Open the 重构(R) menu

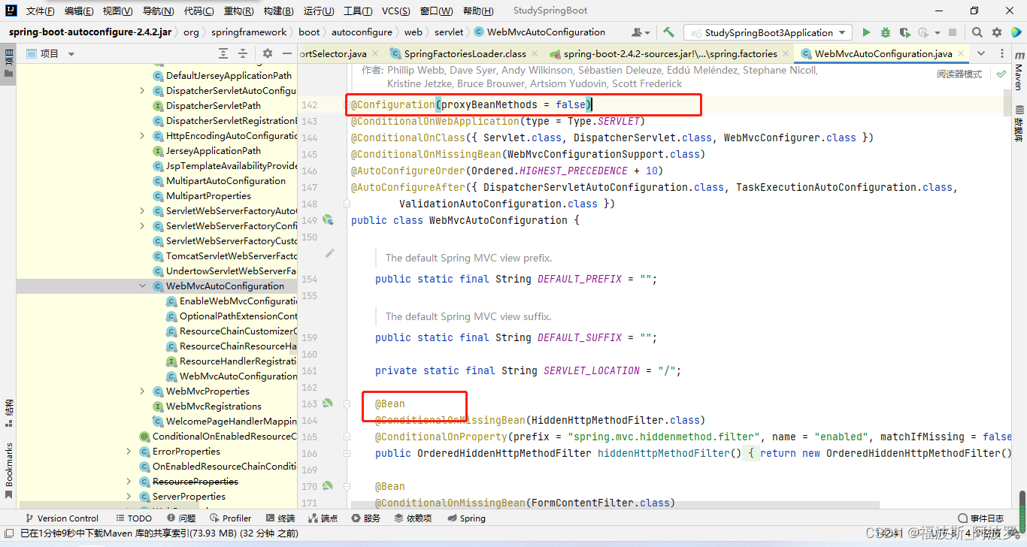coord(238,11)
